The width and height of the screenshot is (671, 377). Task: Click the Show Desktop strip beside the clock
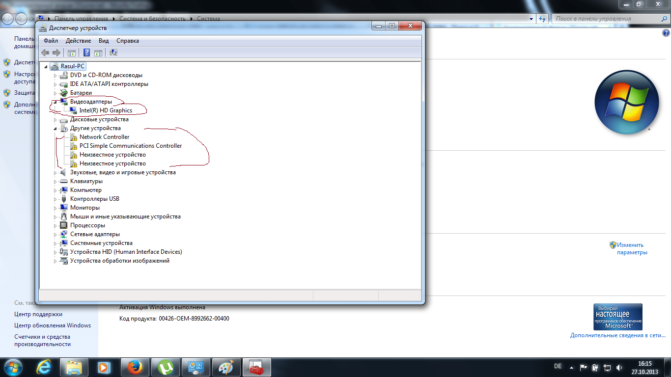667,367
